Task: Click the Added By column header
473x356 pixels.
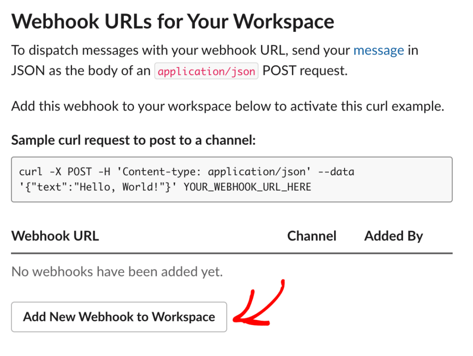Action: coord(393,236)
